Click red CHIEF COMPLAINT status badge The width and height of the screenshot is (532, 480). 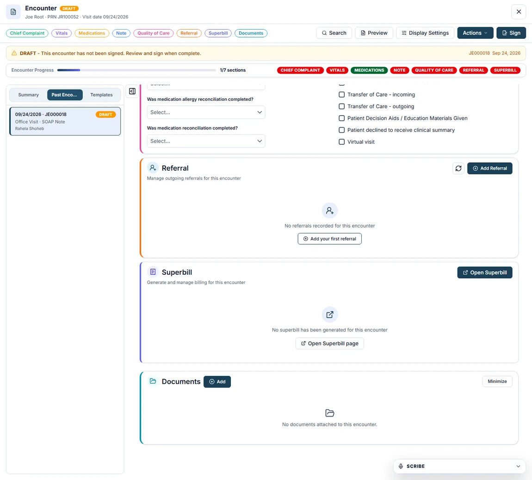point(300,70)
